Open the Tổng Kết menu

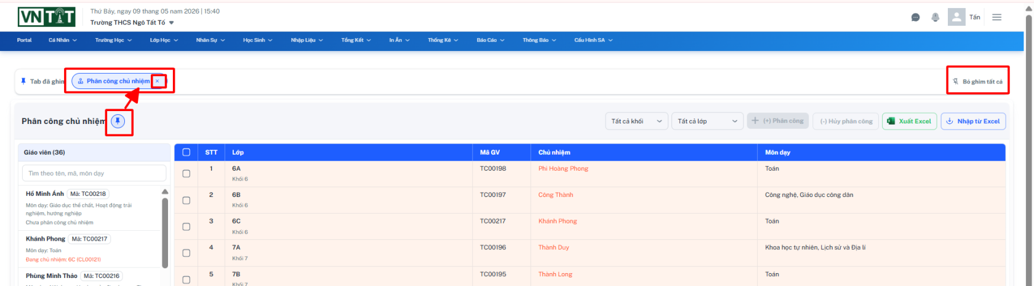[356, 41]
